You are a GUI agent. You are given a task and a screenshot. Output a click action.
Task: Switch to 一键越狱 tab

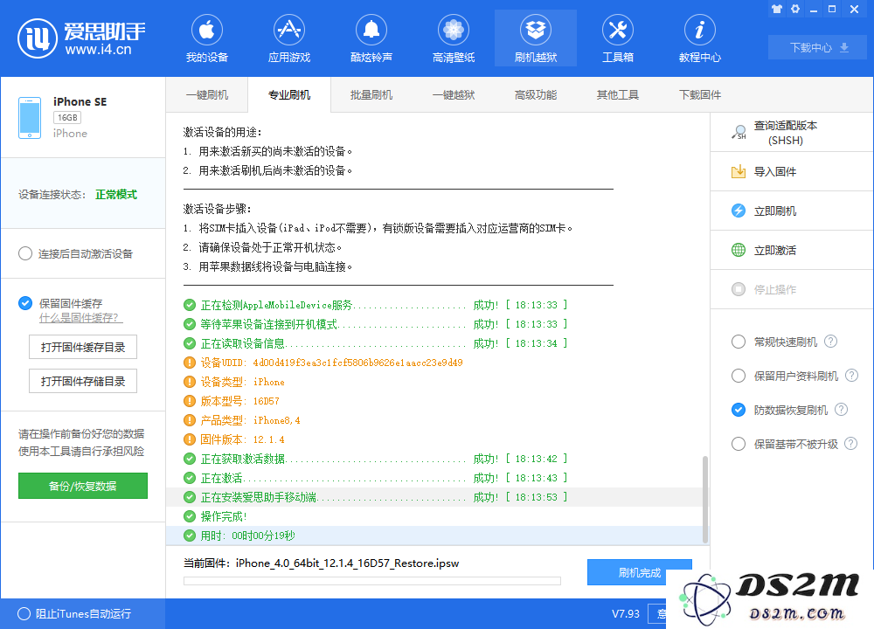(x=453, y=94)
